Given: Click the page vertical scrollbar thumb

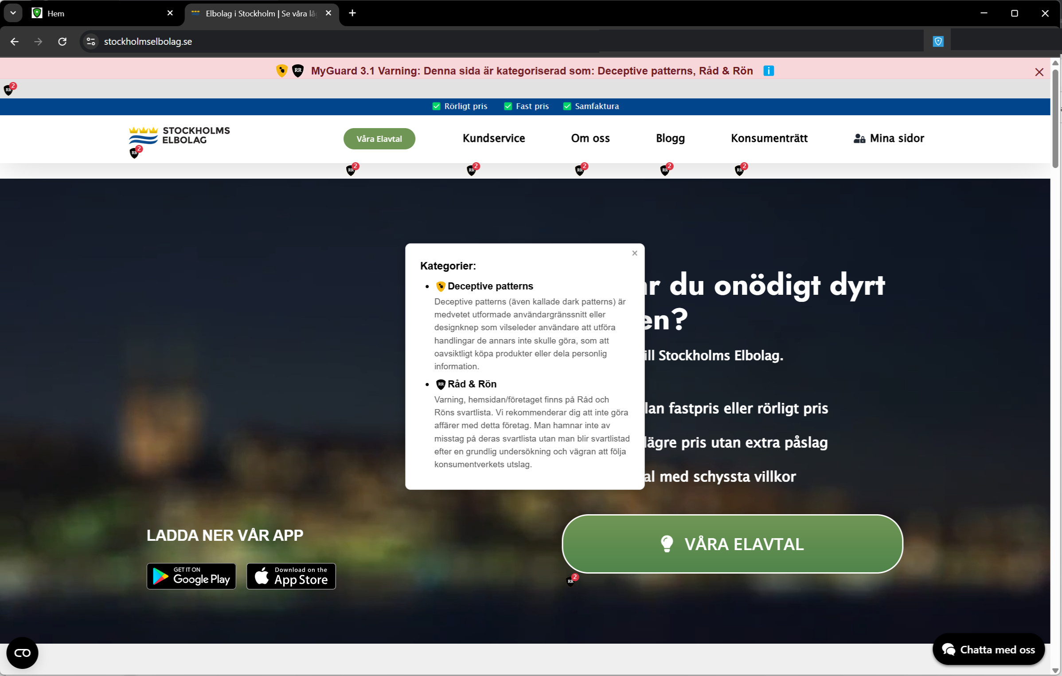Looking at the screenshot, I should tap(1056, 118).
